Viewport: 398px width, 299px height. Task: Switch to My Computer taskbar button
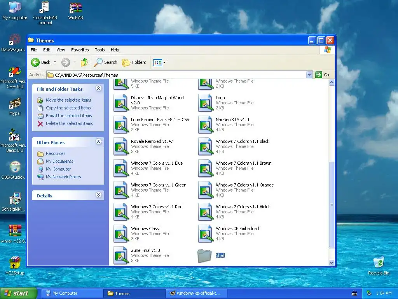click(72, 293)
